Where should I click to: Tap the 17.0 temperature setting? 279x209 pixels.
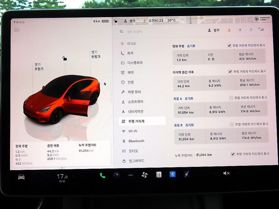[62, 176]
